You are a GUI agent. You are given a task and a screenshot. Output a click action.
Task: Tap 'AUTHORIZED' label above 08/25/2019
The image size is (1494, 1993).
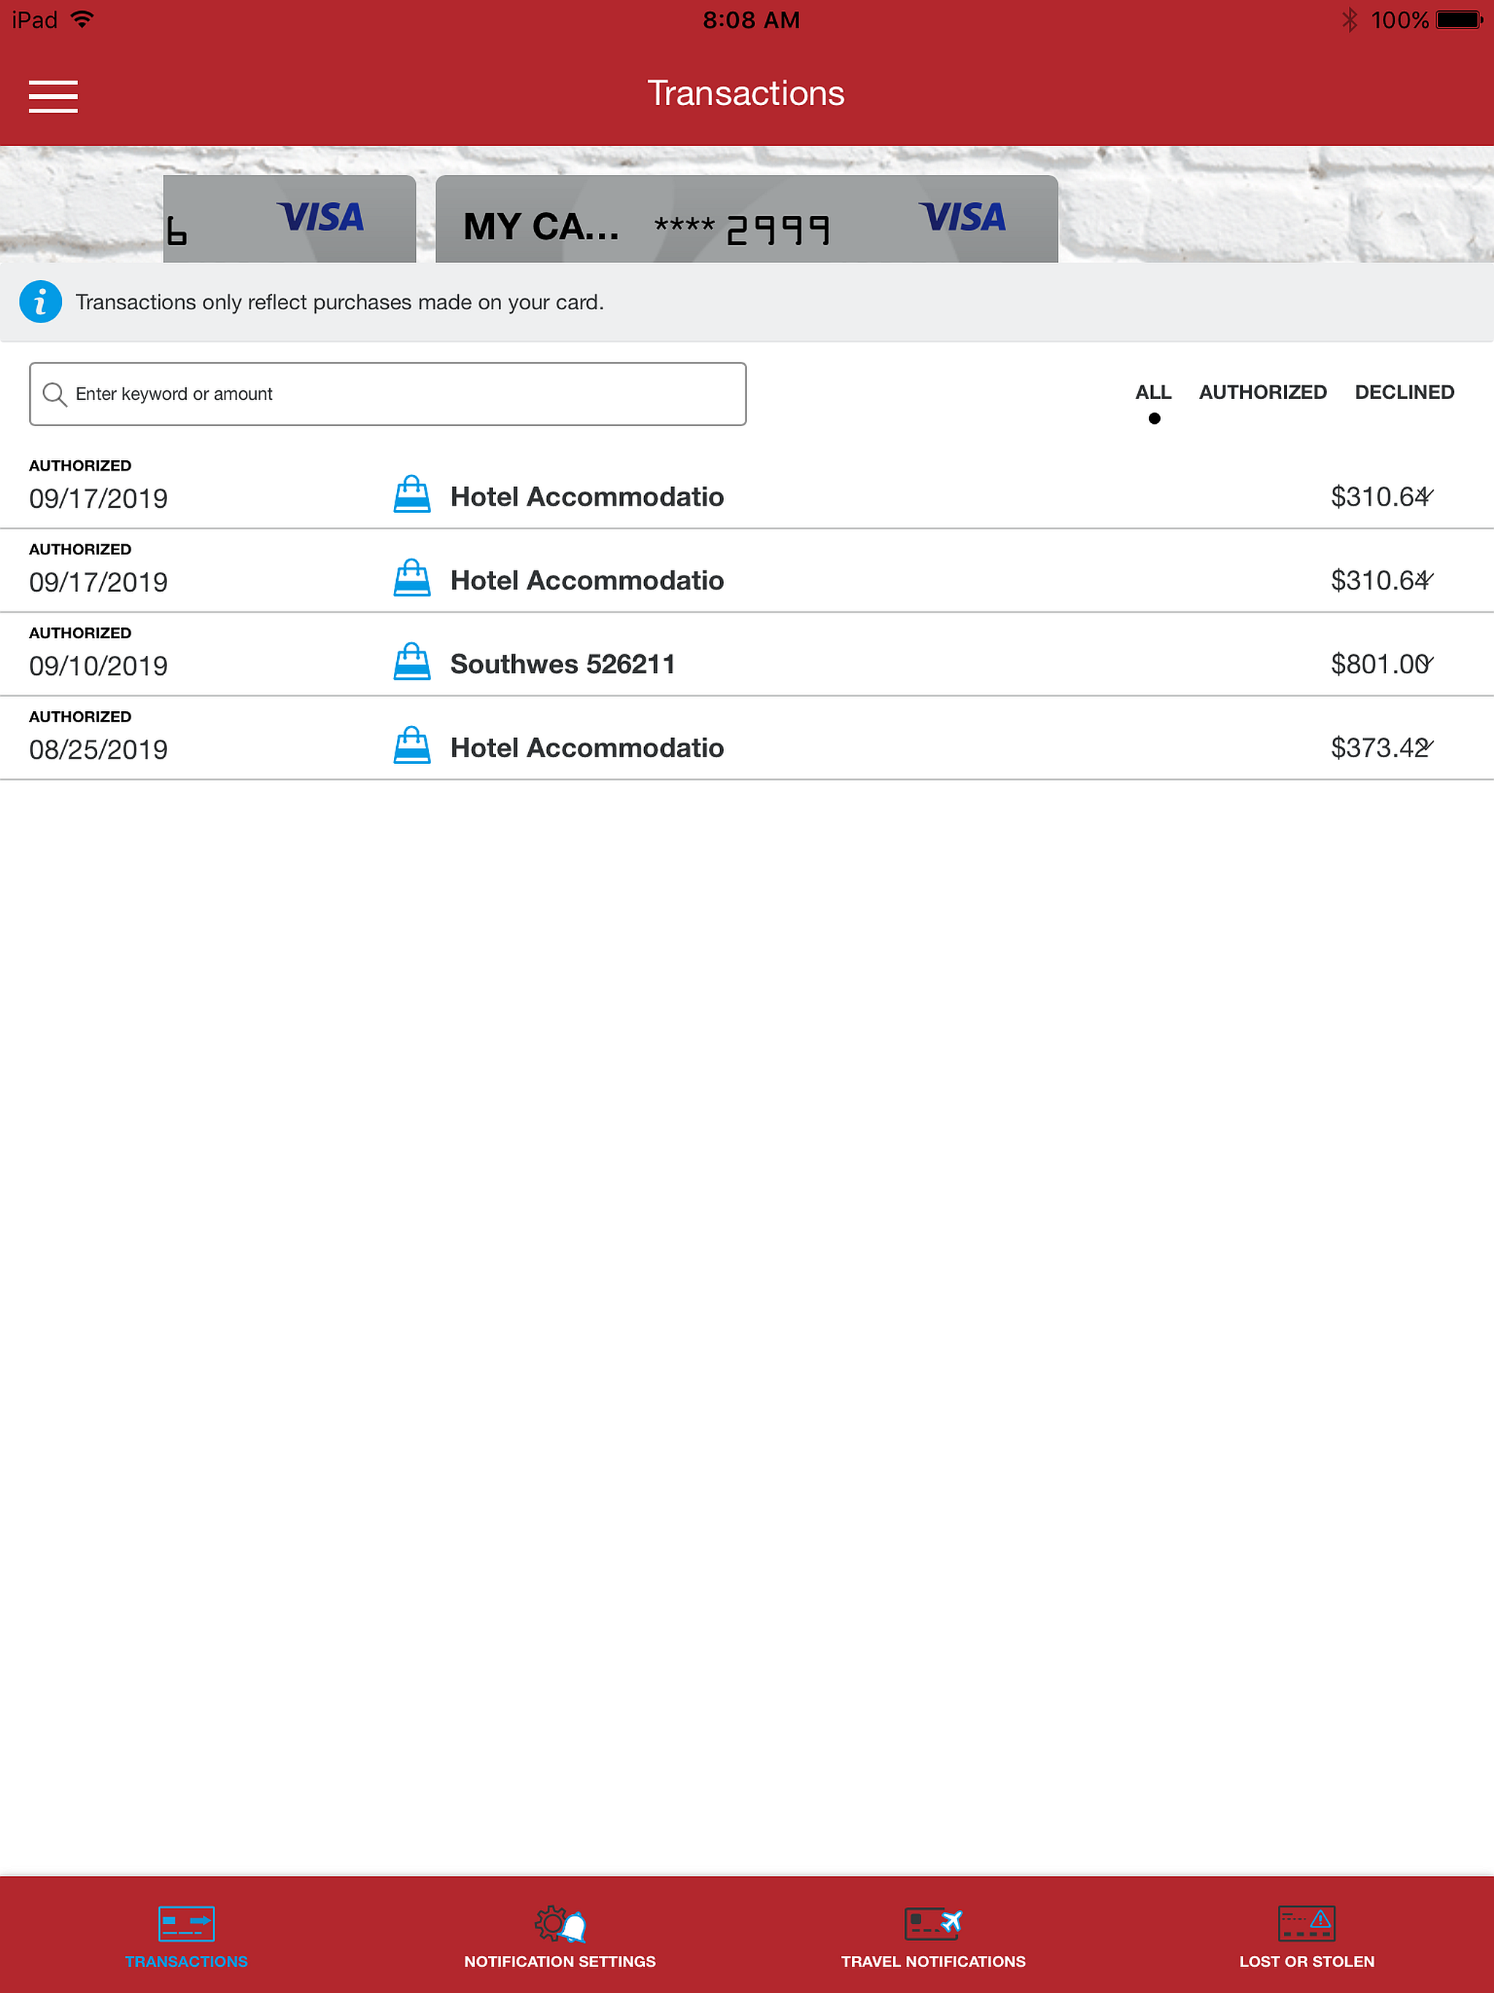[x=80, y=717]
